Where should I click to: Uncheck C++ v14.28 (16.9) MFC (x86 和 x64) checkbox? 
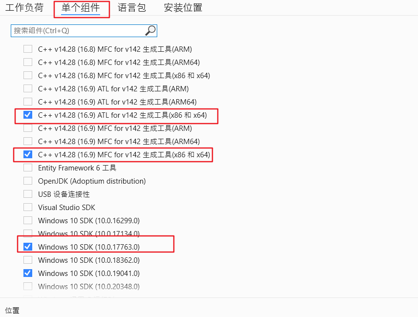tap(28, 155)
